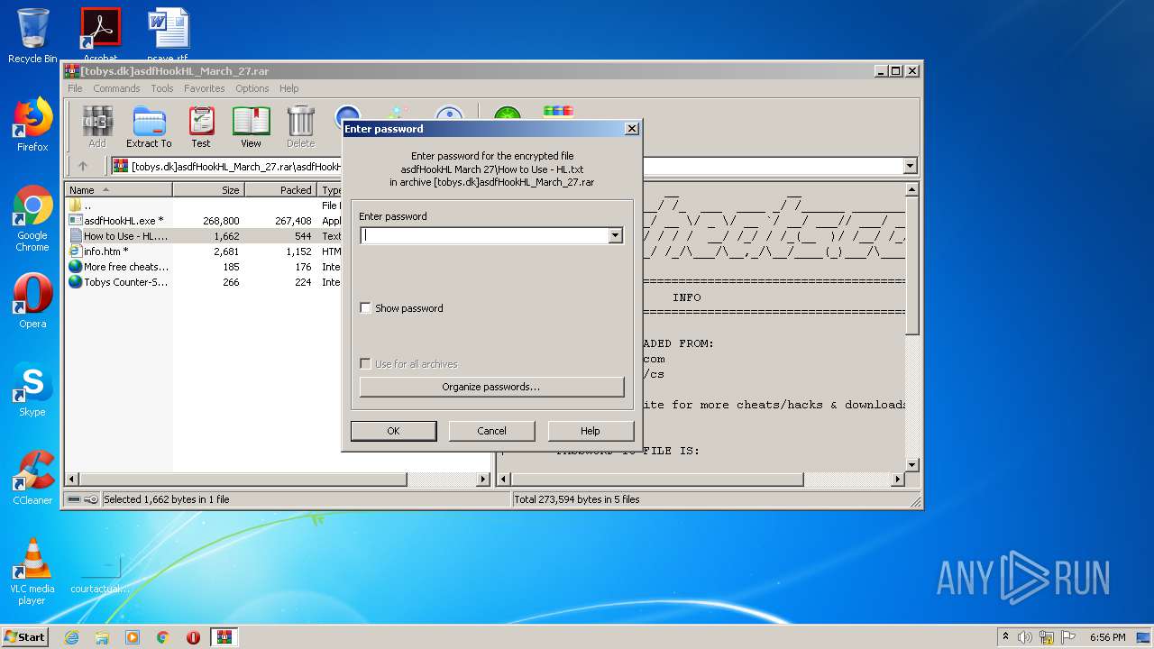Open the Tools menu

pos(162,88)
